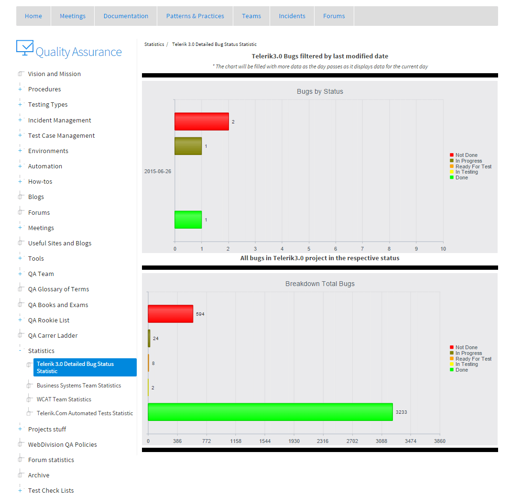
Task: Expand the Procedures tree node
Action: pos(20,89)
